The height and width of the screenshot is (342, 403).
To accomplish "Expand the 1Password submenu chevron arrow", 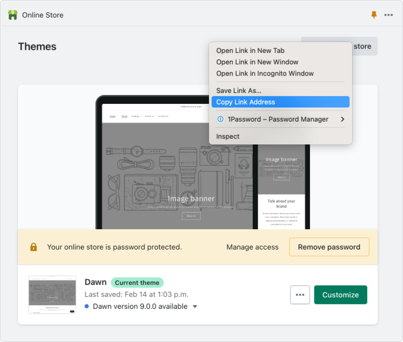I will click(x=342, y=119).
